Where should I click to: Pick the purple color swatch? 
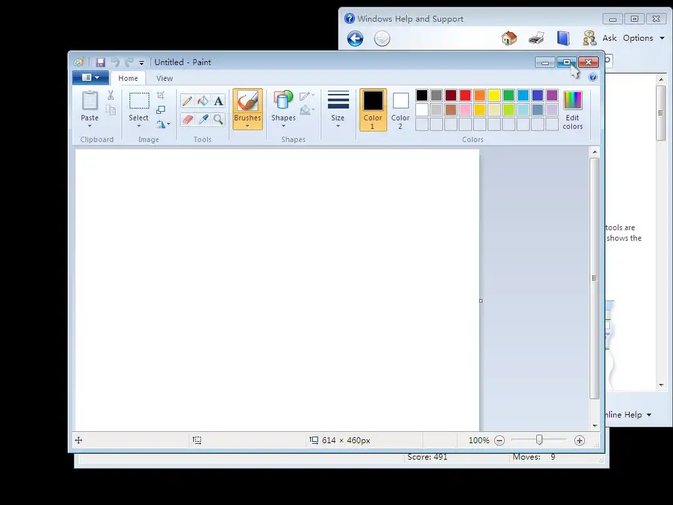click(x=552, y=95)
